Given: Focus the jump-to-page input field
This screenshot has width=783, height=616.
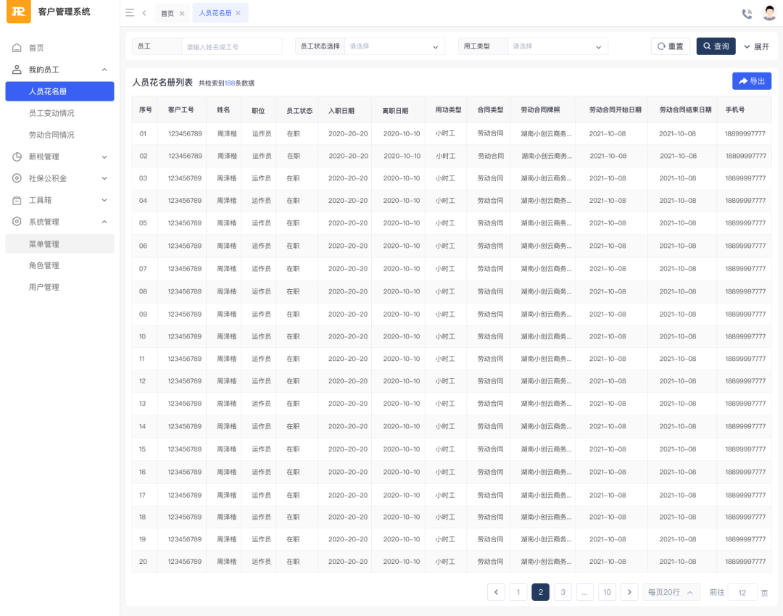Looking at the screenshot, I should point(742,593).
